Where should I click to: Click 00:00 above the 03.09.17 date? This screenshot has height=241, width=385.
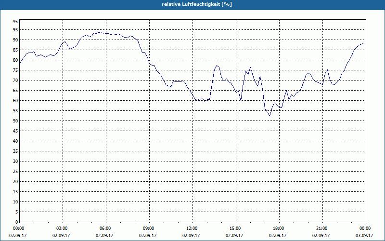click(366, 228)
